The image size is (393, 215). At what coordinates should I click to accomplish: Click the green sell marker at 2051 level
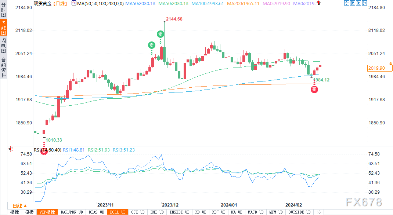[151, 45]
